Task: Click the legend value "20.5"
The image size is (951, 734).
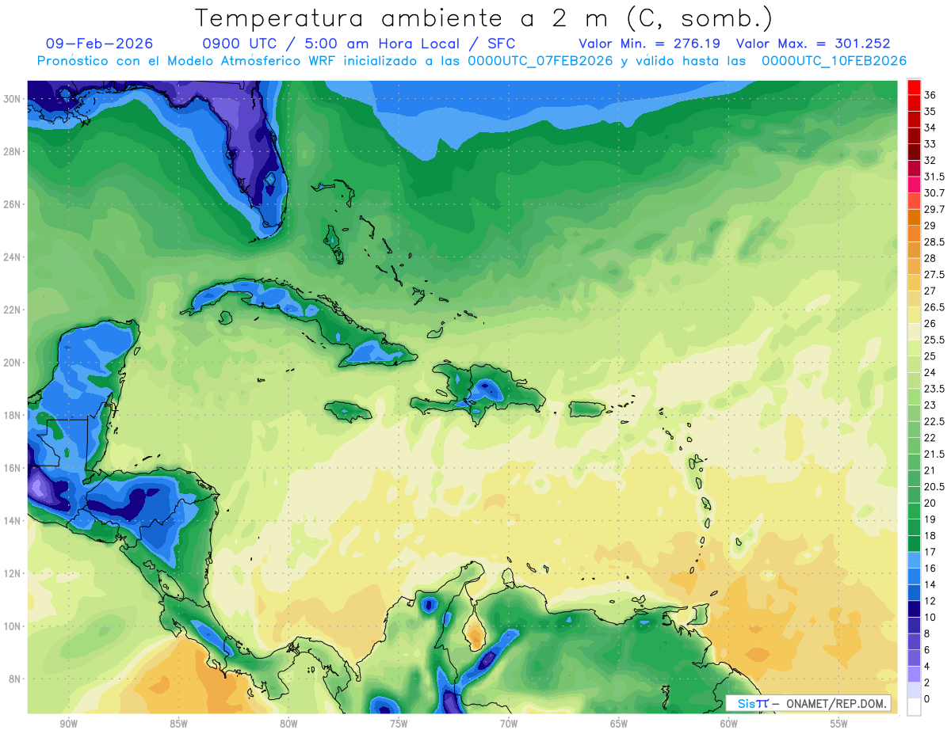Action: tap(934, 486)
